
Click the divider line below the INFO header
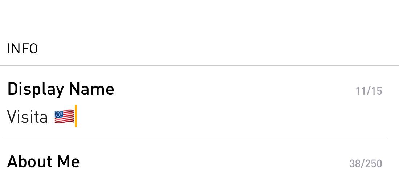pyautogui.click(x=200, y=66)
